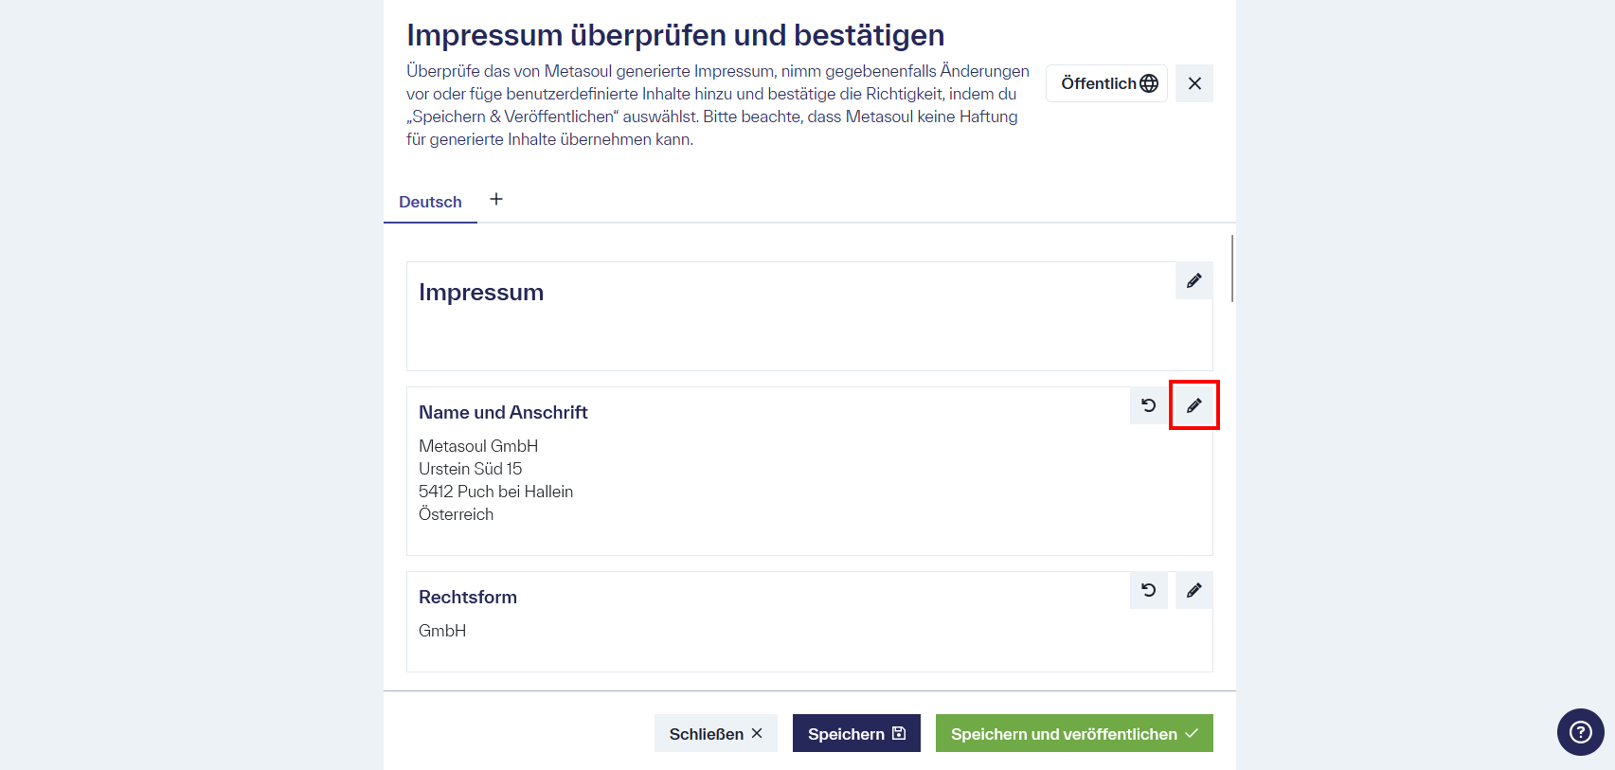
Task: Edit the Impressum heading section
Action: pos(1193,280)
